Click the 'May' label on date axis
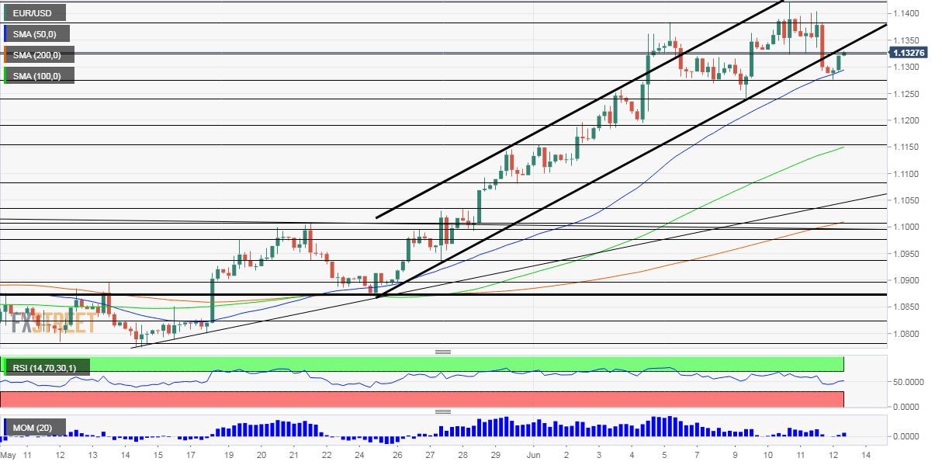 click(8, 454)
